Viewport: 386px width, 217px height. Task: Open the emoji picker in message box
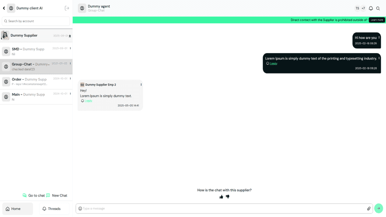(x=80, y=209)
